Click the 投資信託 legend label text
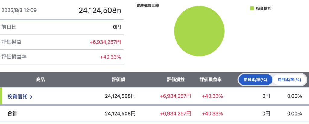Image resolution: width=309 pixels, height=124 pixels. click(263, 9)
